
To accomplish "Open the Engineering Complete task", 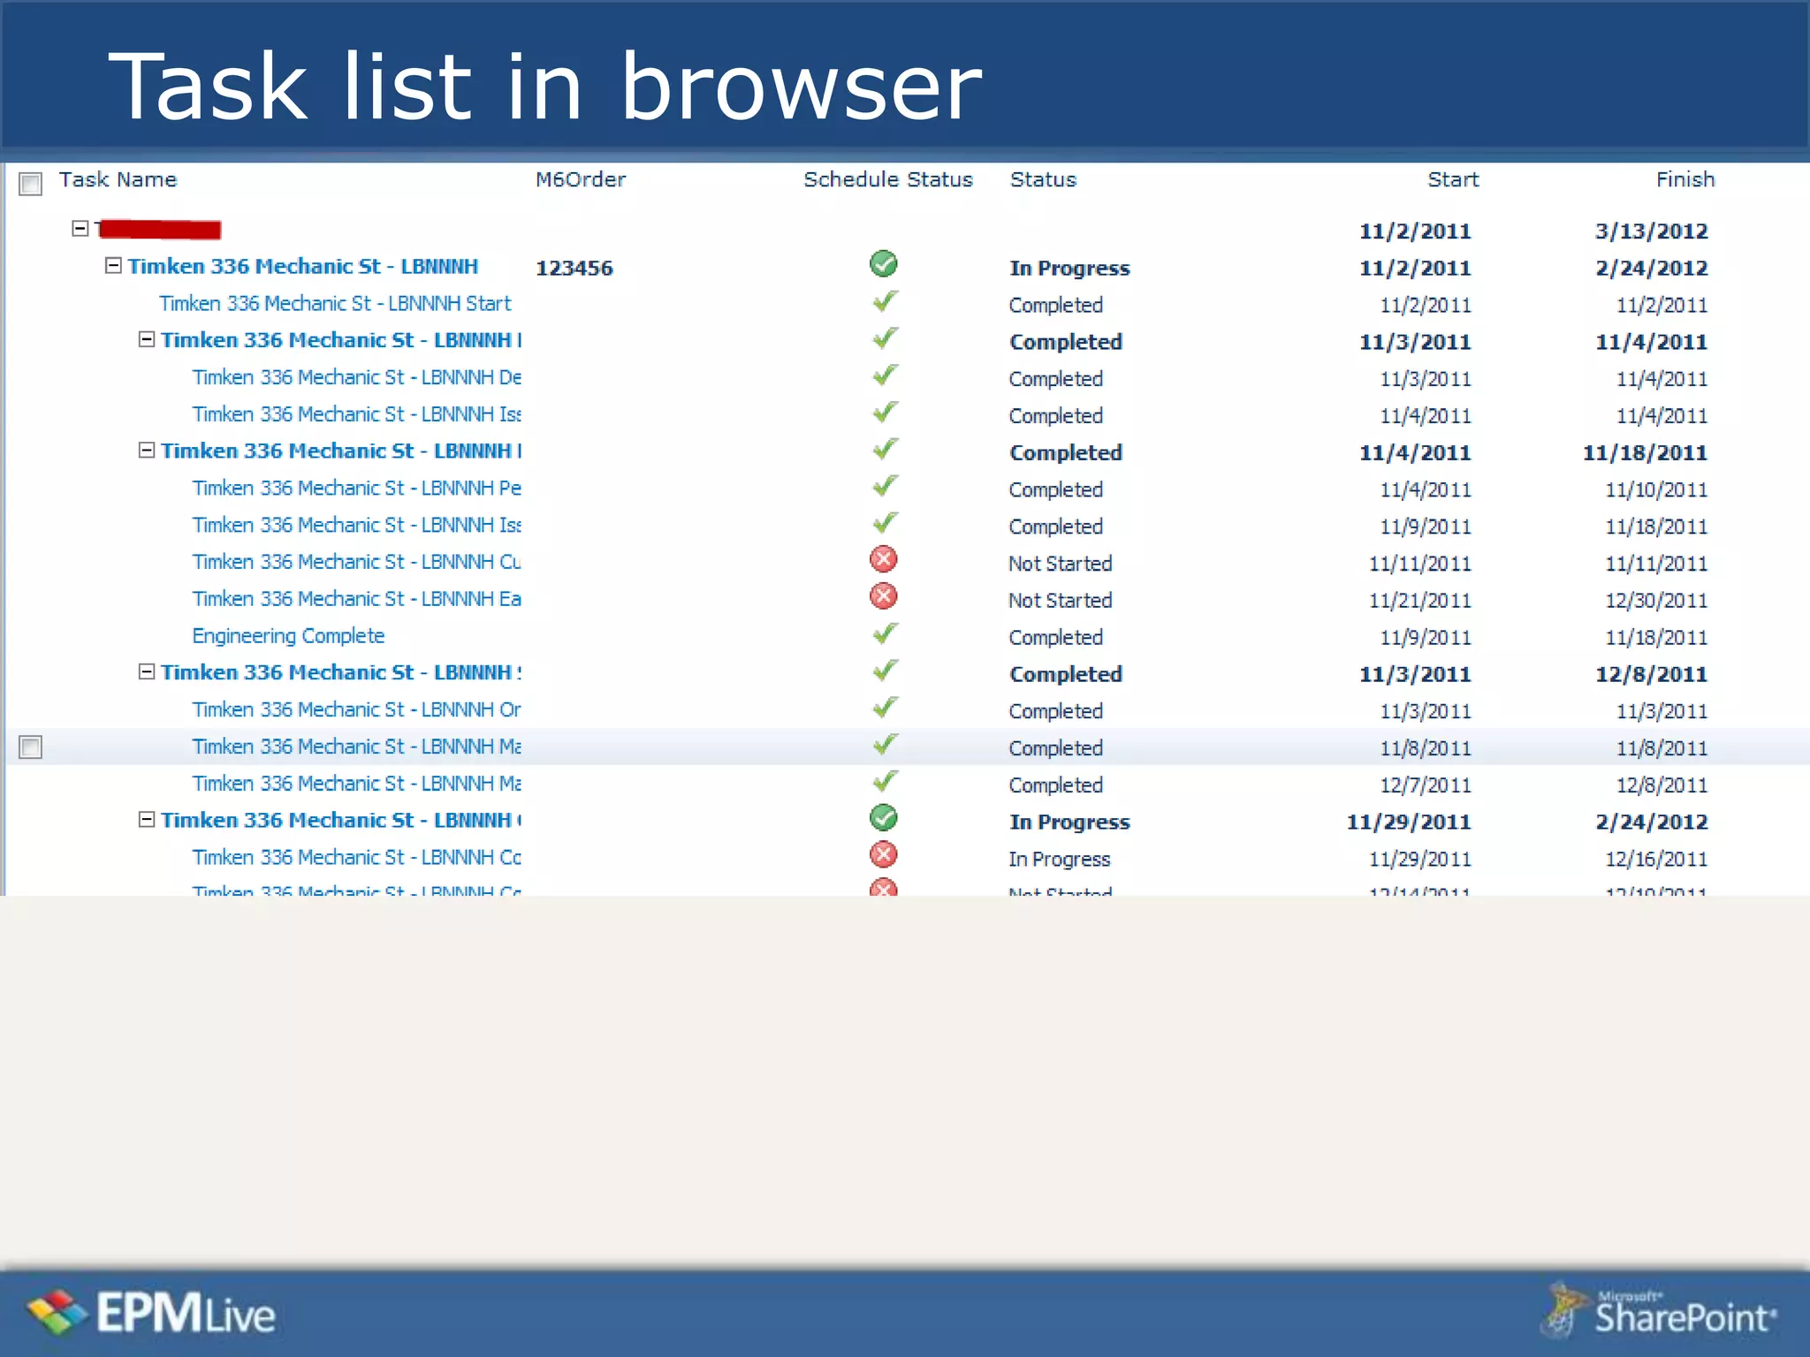I will point(288,636).
